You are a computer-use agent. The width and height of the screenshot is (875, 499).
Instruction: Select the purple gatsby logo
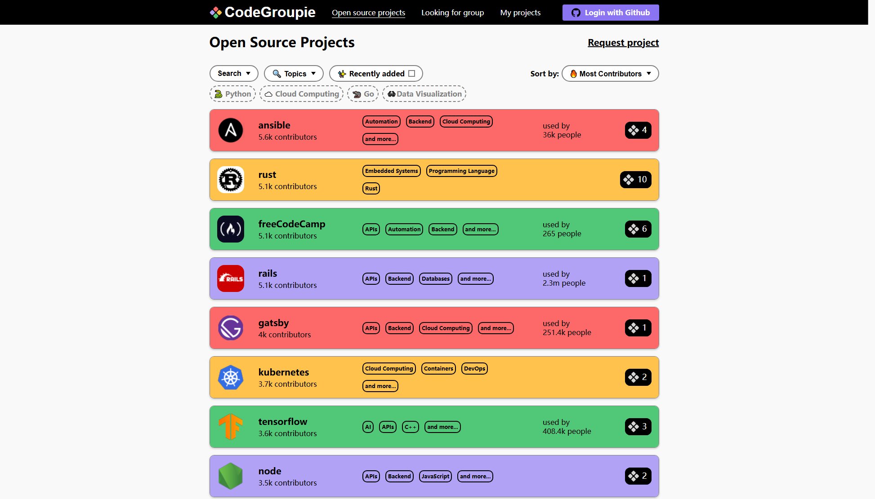(231, 328)
